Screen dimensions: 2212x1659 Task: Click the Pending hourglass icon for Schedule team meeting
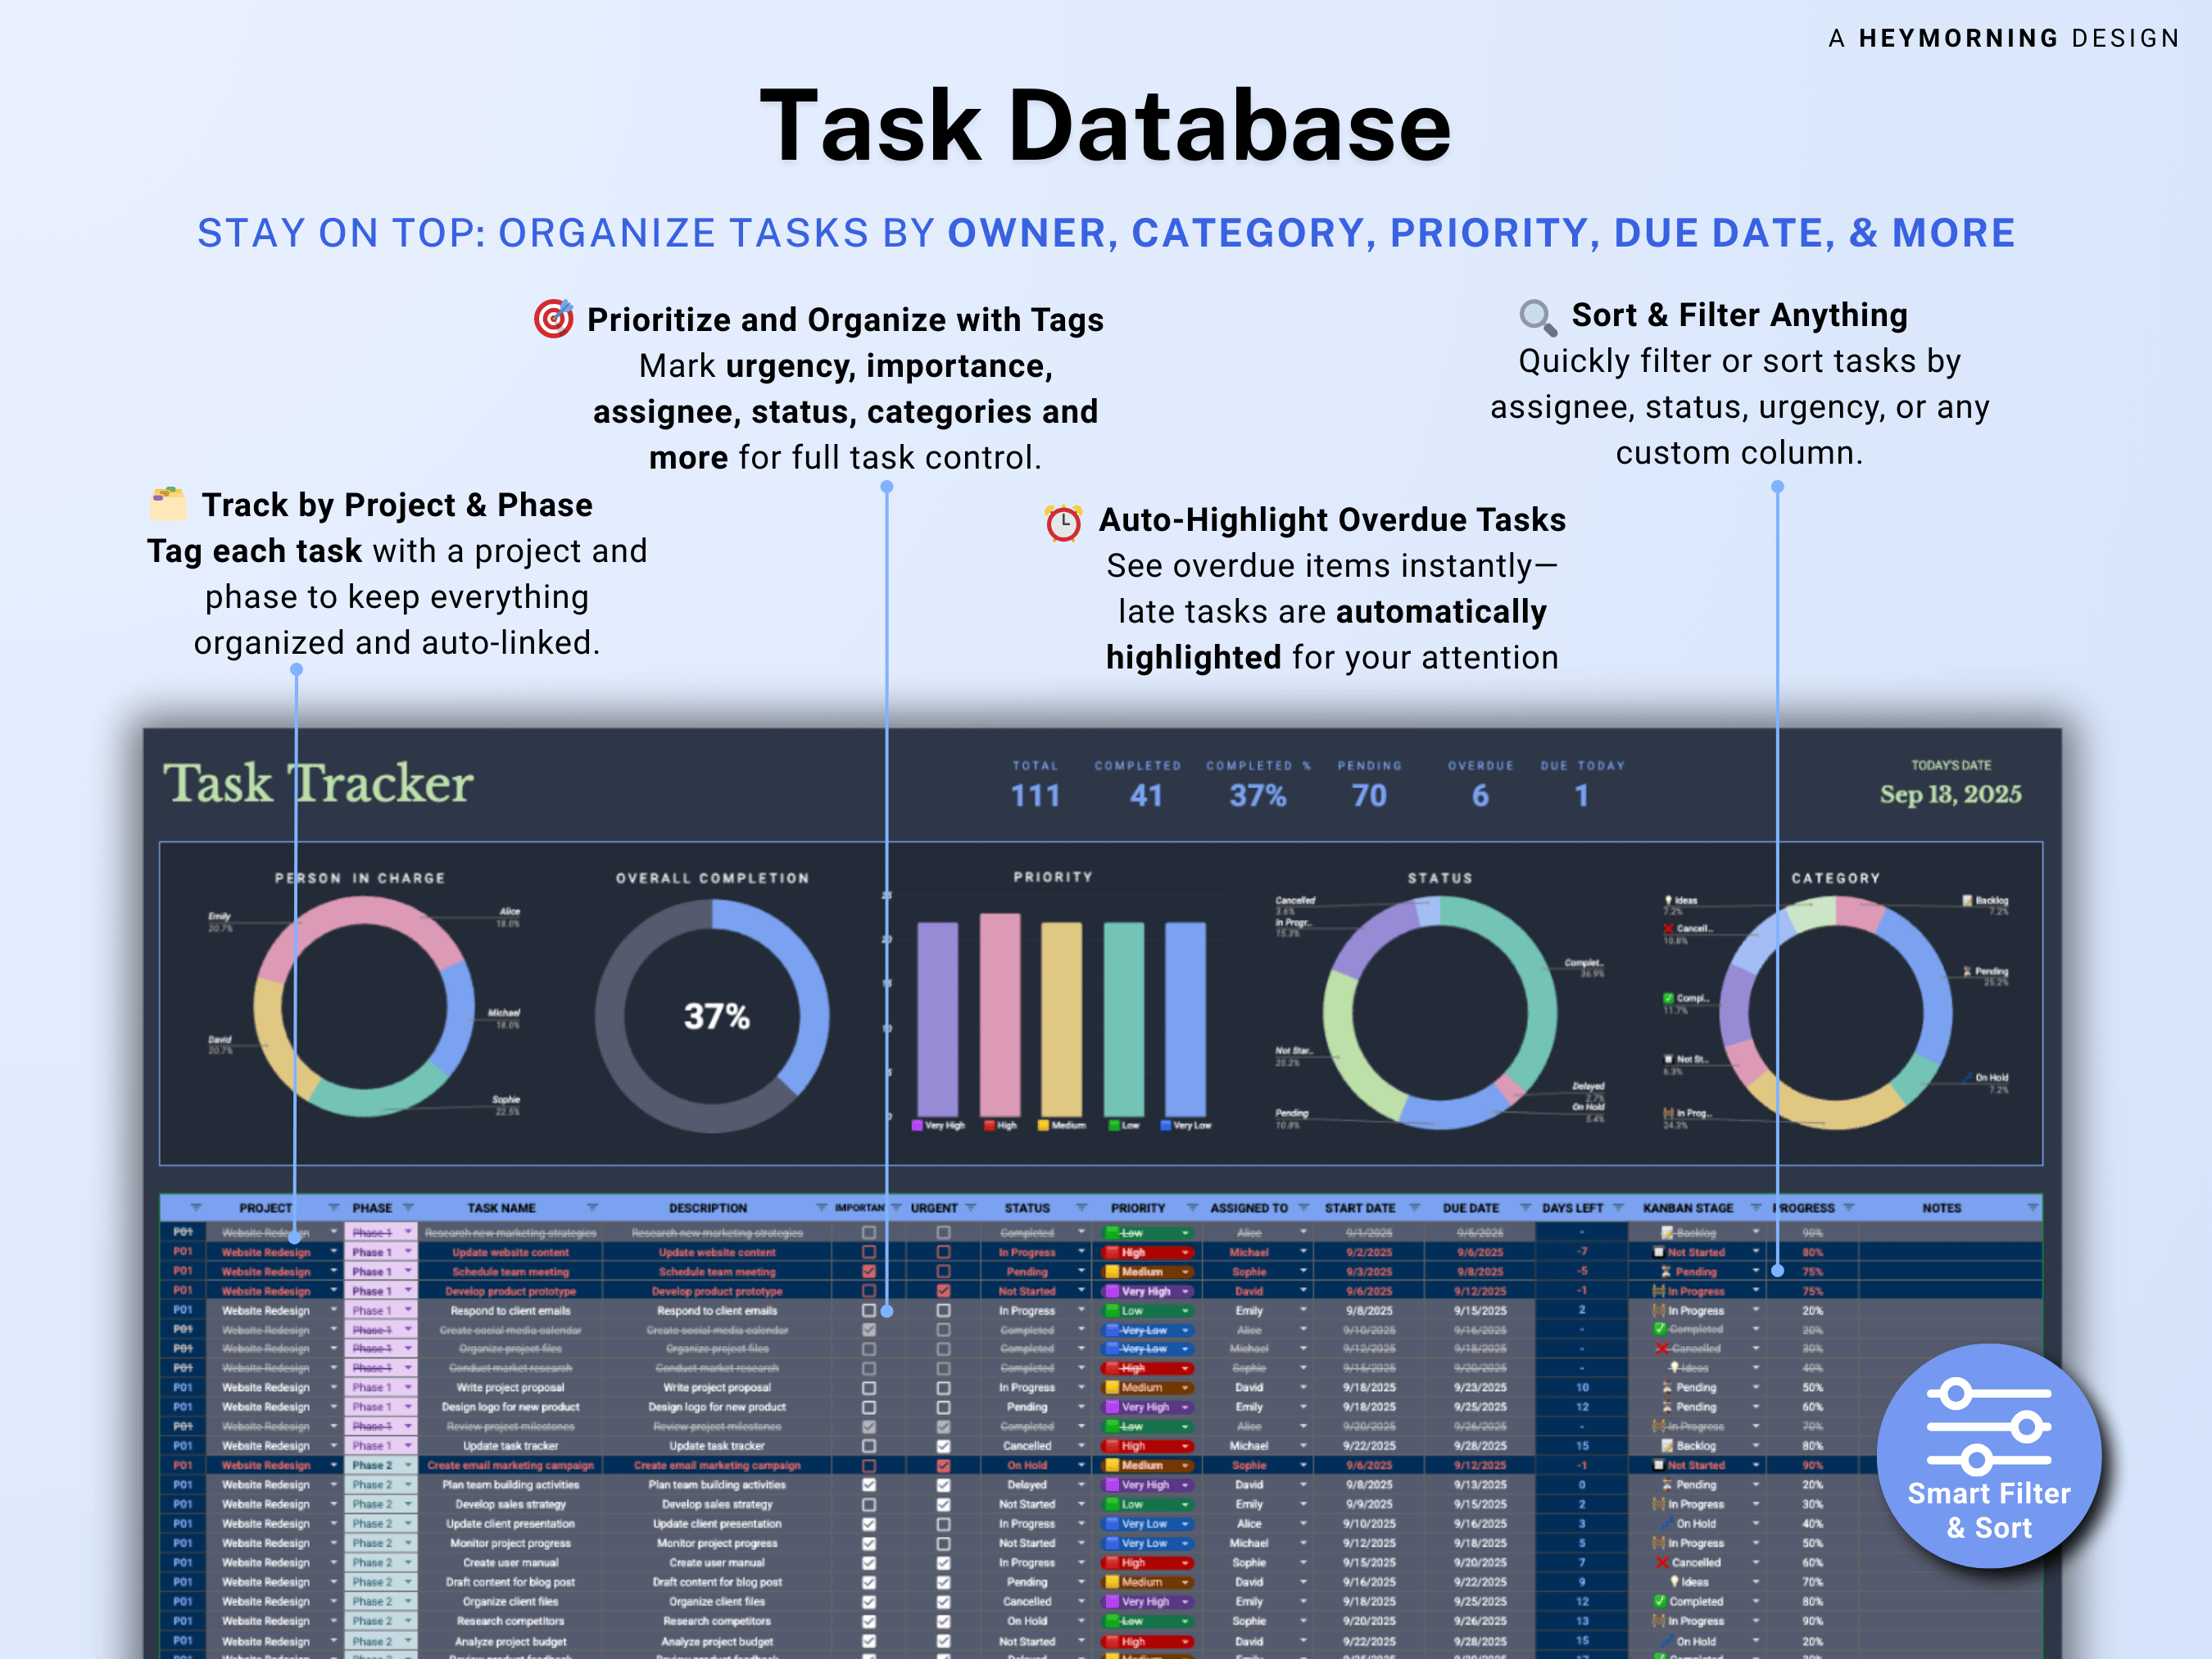(x=1666, y=1272)
